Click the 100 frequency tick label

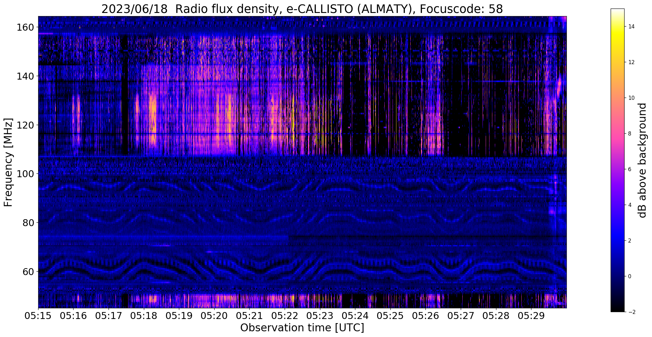25,174
